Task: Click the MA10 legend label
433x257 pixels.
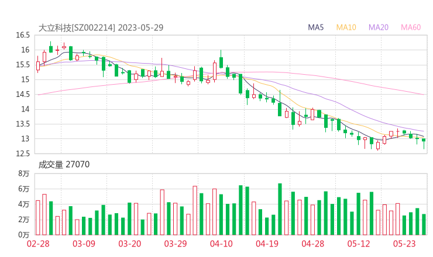Action: click(346, 27)
